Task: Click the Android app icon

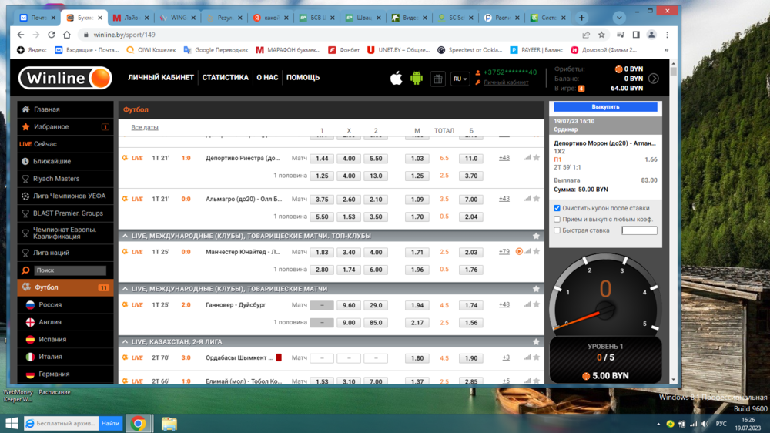Action: tap(417, 78)
